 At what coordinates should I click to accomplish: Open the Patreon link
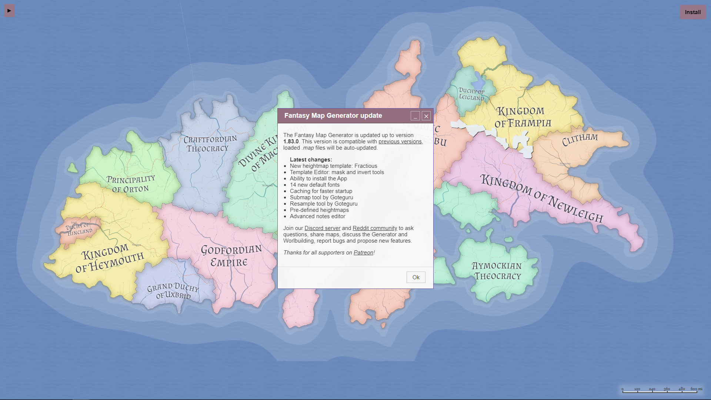point(363,253)
